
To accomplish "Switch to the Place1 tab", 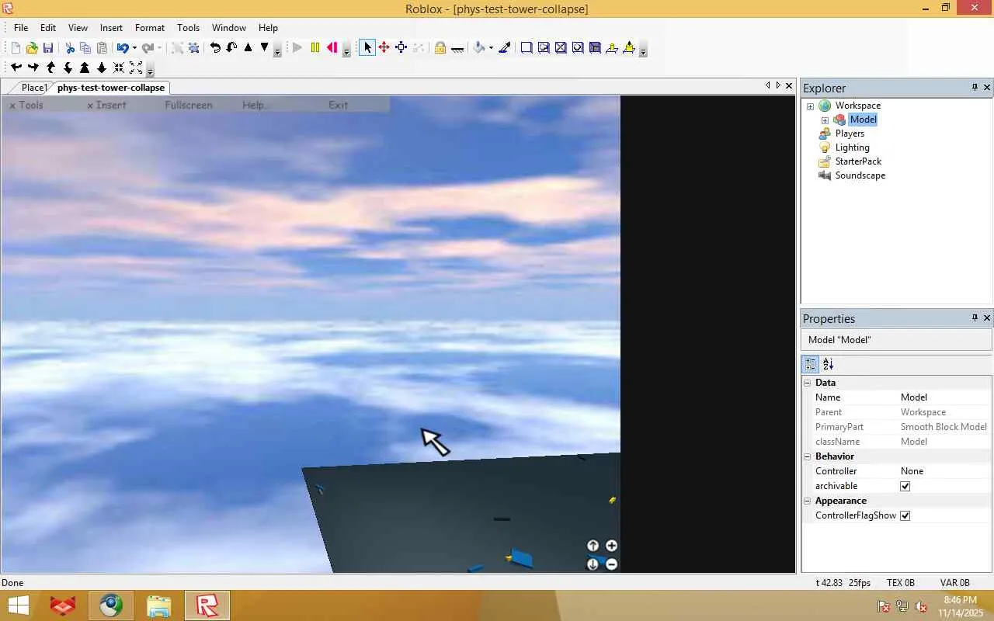I will click(34, 88).
